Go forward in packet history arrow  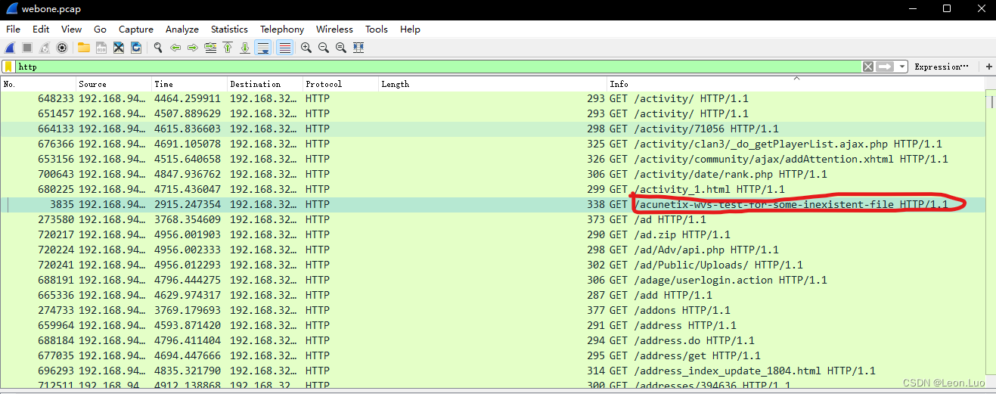click(193, 48)
